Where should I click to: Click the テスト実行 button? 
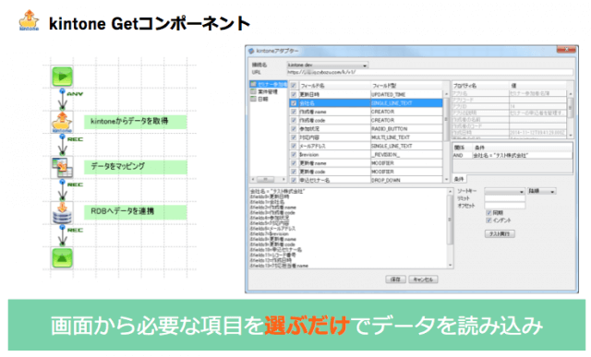[x=500, y=234]
